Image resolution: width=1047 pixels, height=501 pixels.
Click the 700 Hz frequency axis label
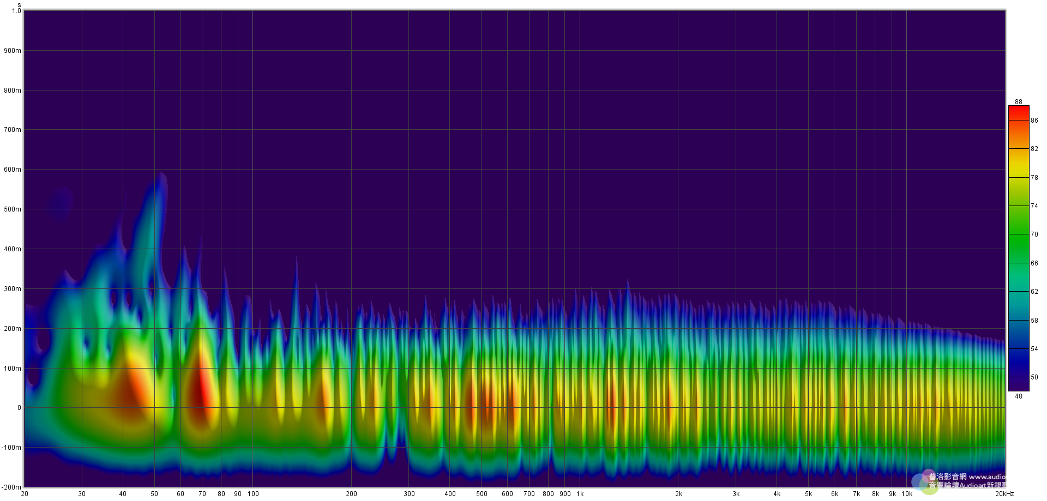click(x=529, y=494)
